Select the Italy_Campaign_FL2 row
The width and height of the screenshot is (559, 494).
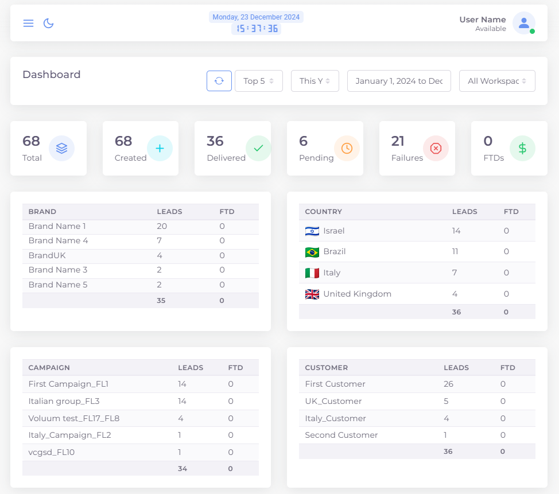(141, 435)
